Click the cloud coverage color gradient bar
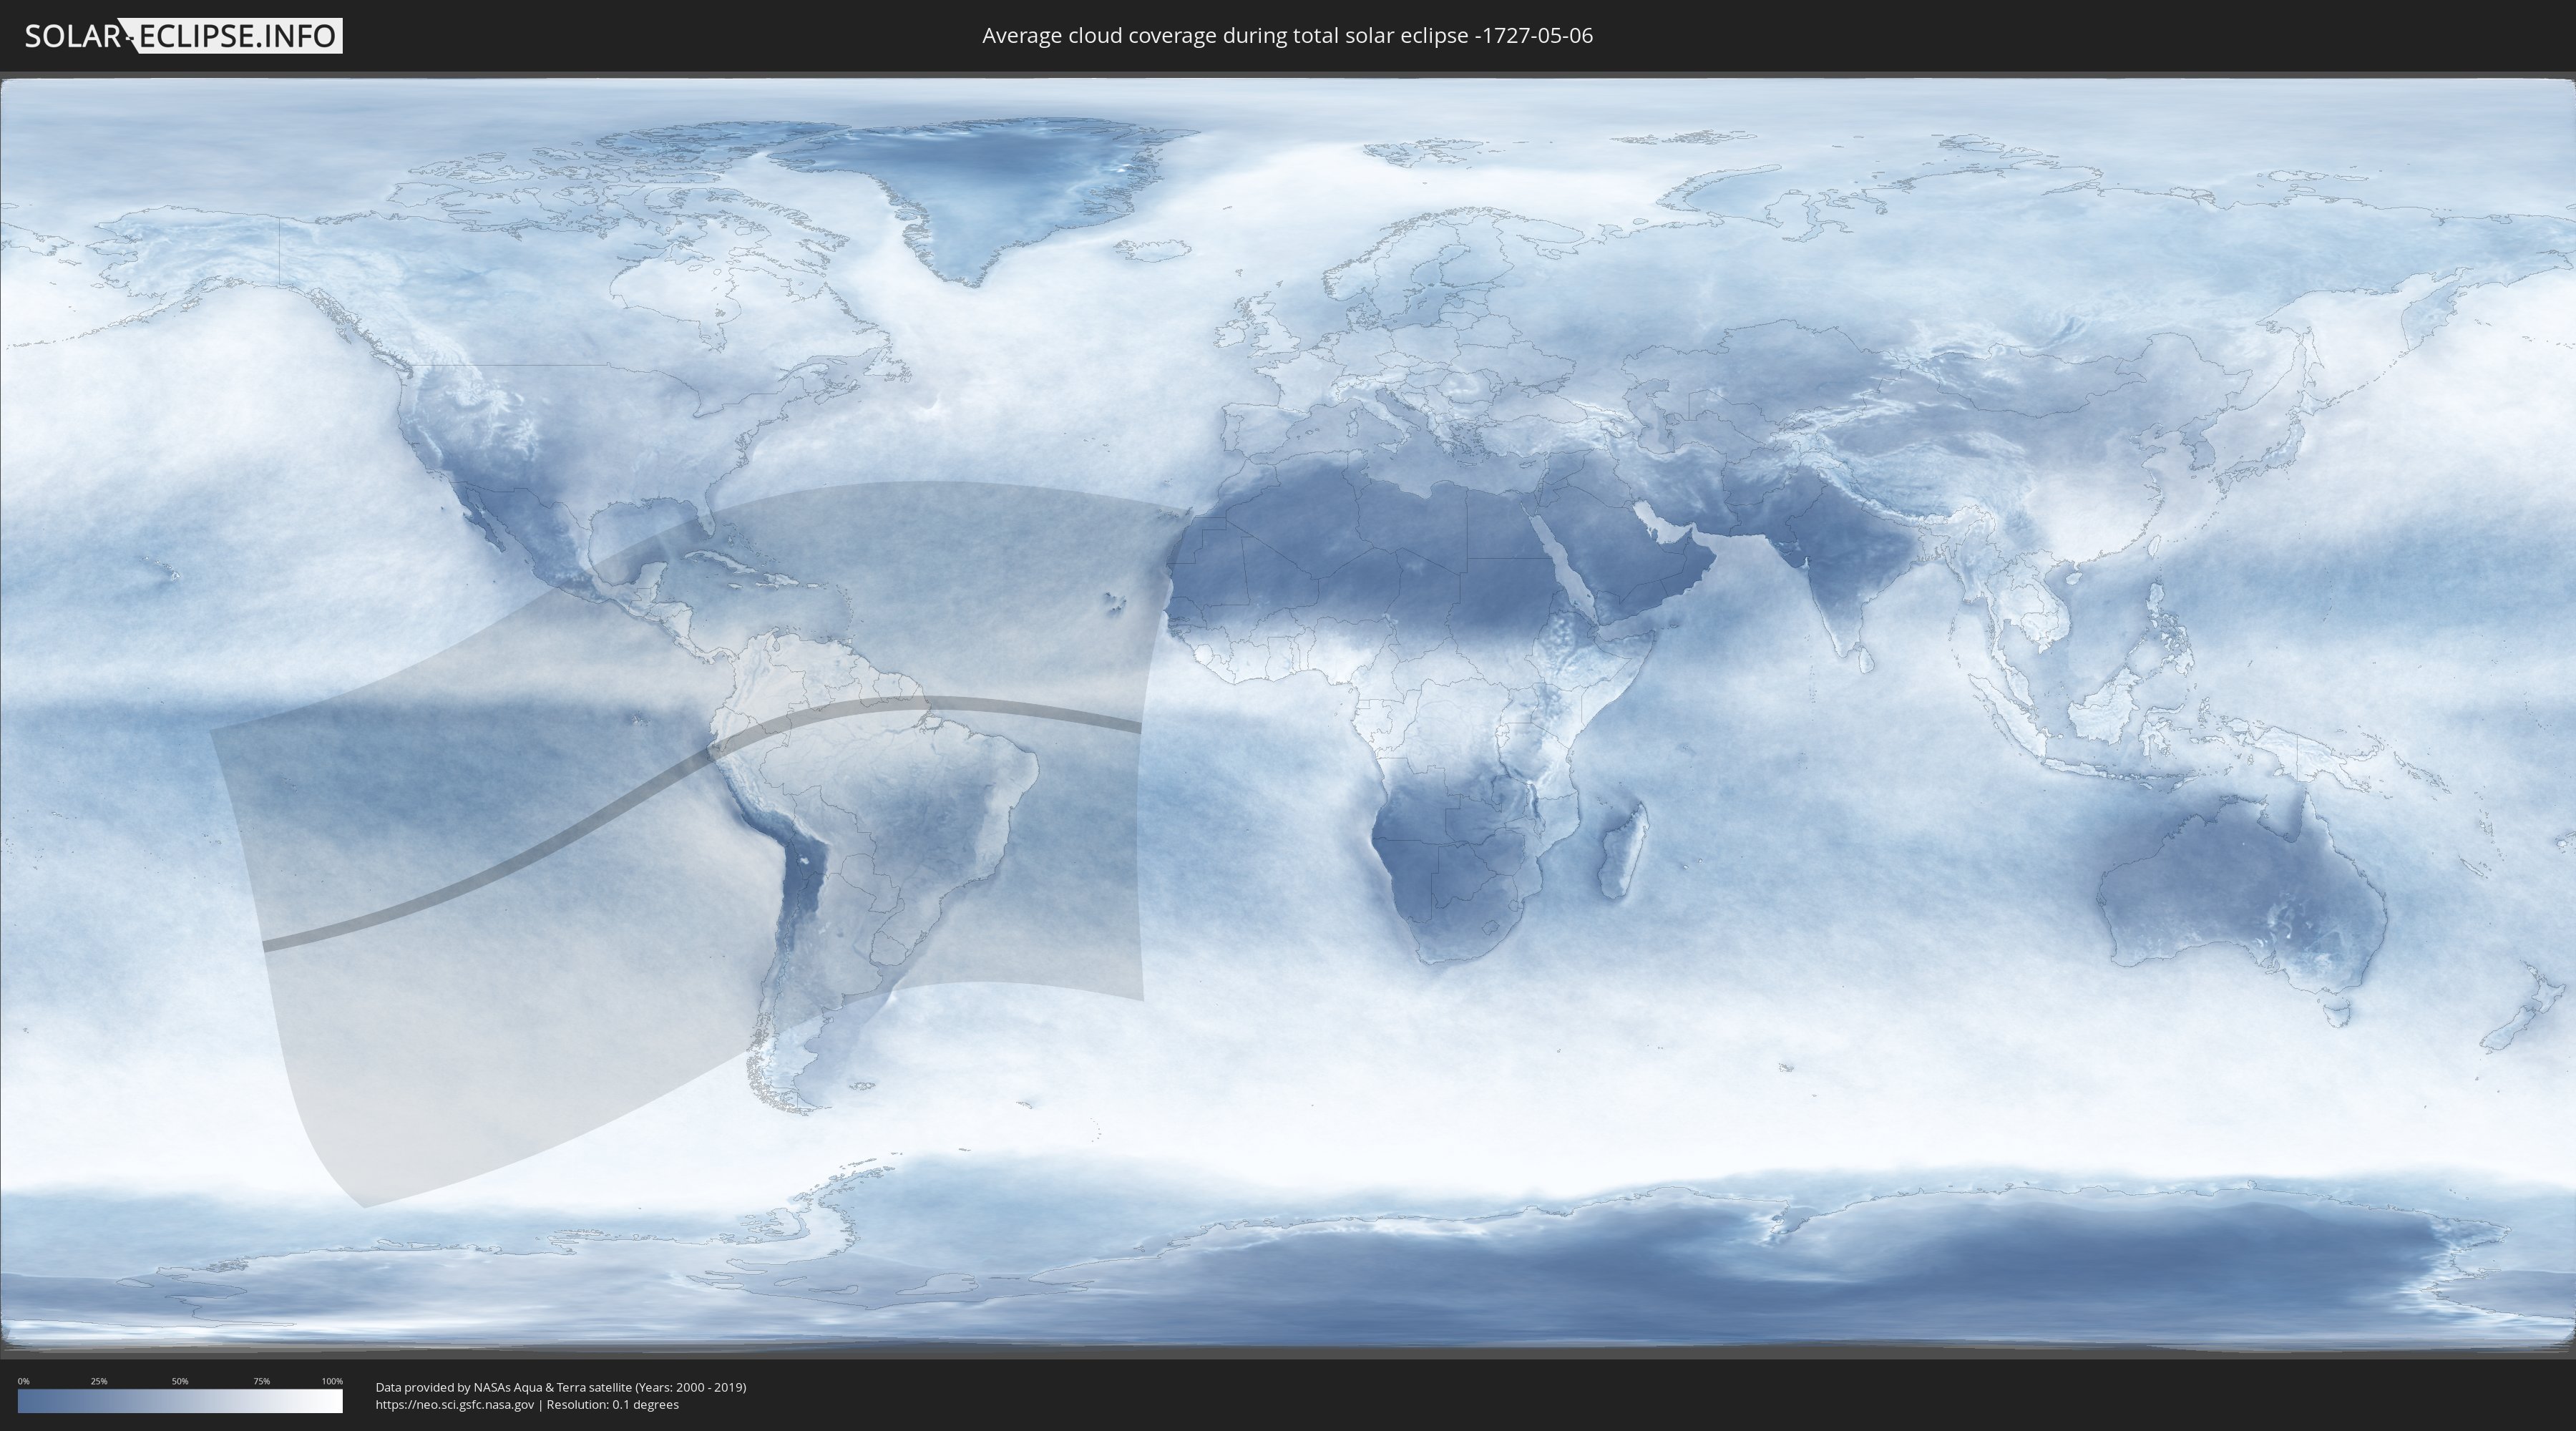The width and height of the screenshot is (2576, 1431). [180, 1401]
